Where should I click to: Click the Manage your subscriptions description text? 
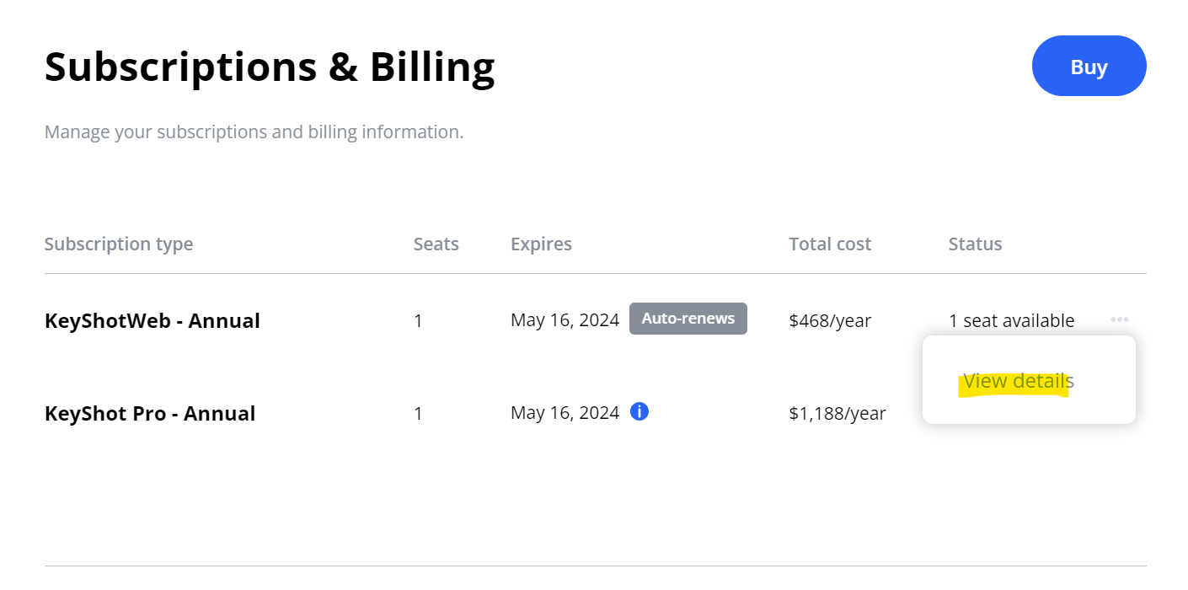(254, 132)
